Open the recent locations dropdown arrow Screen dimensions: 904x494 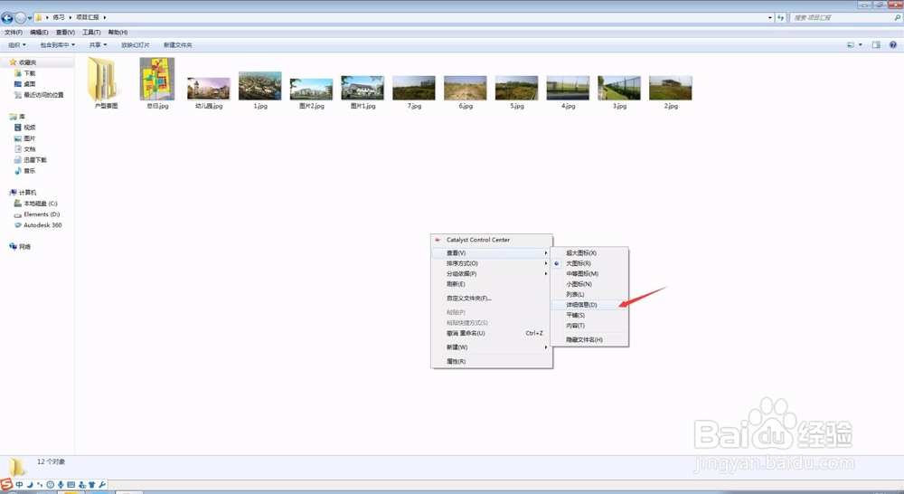[x=30, y=18]
